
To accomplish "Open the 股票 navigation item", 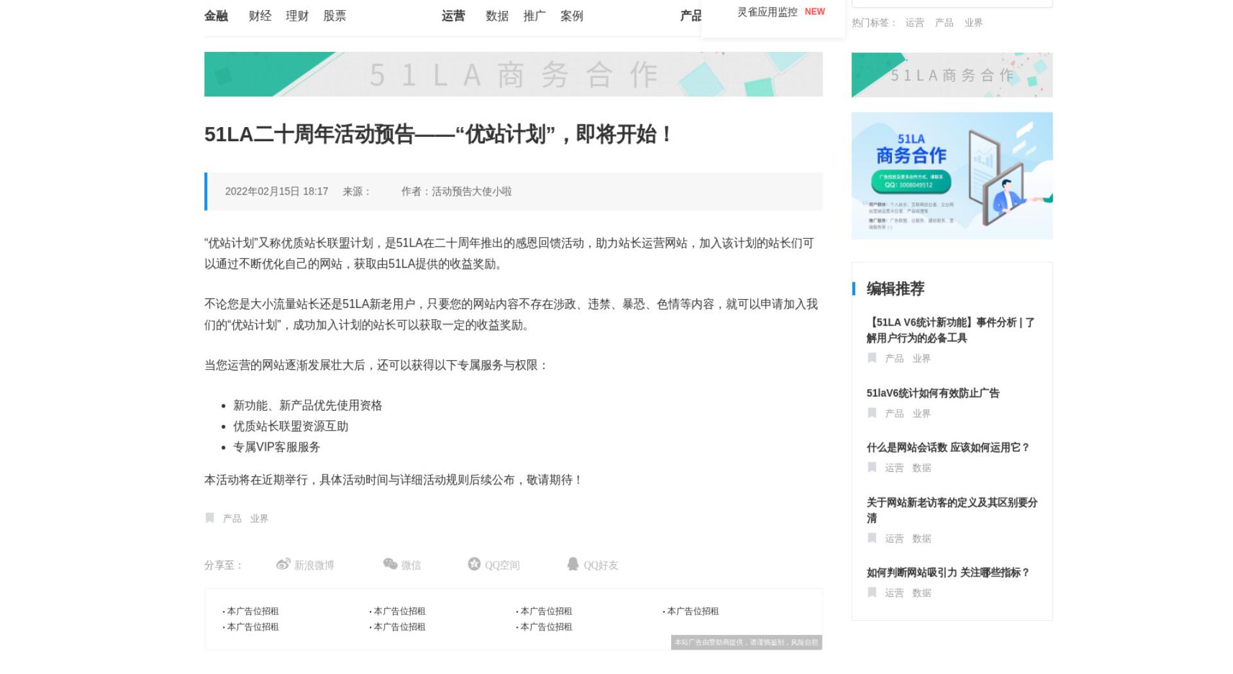I will [335, 16].
